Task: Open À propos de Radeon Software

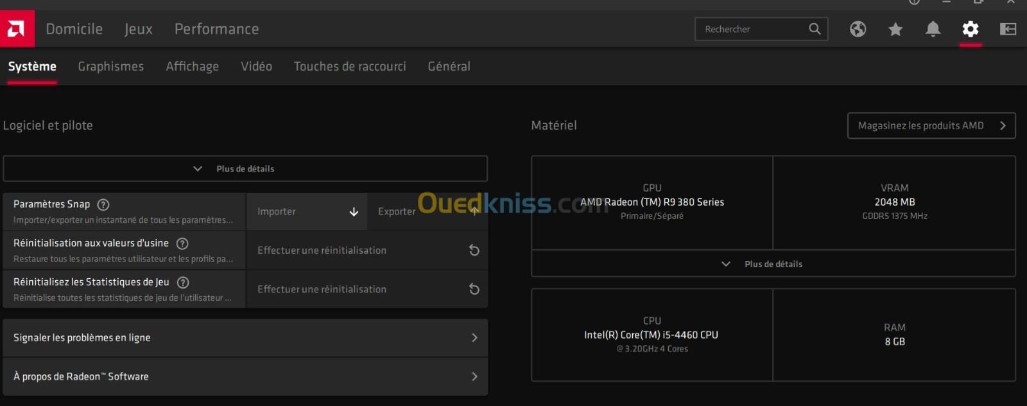Action: [x=245, y=376]
